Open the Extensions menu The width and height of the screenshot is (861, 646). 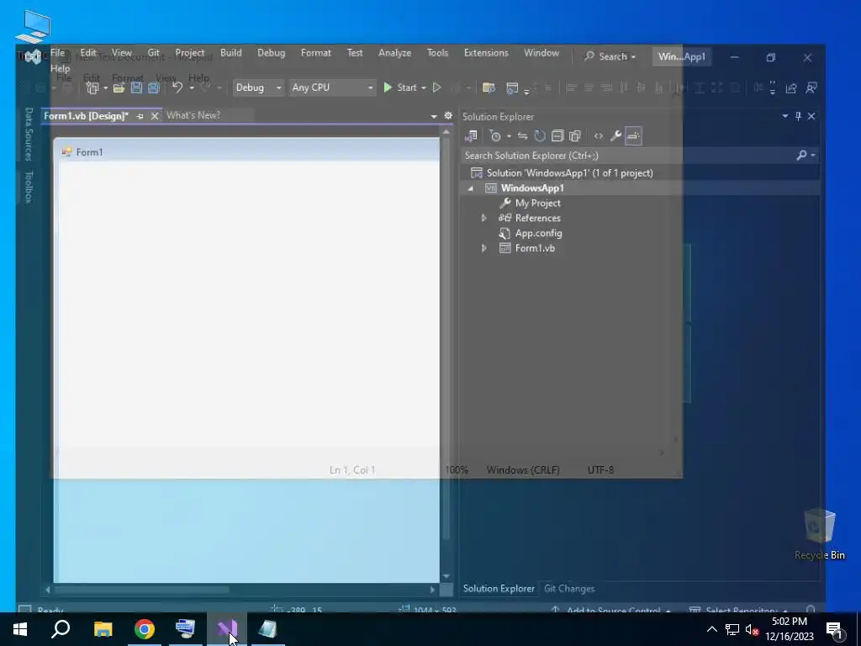(x=486, y=53)
